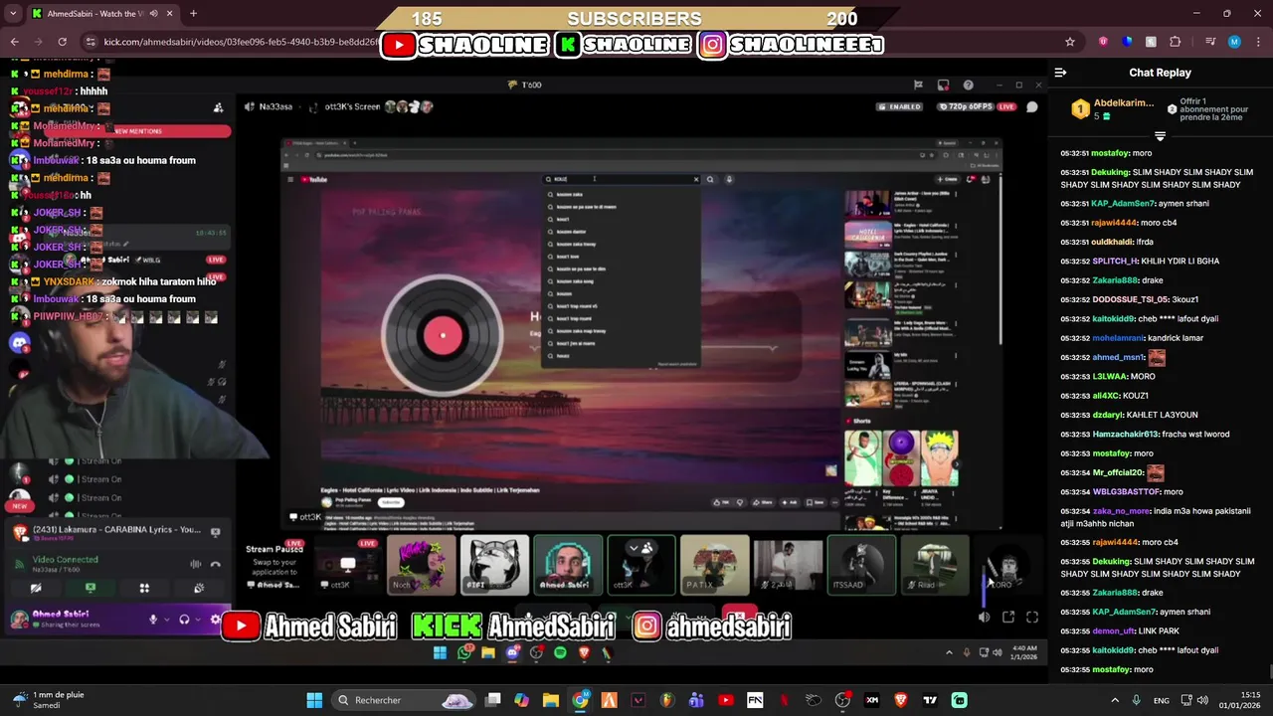This screenshot has width=1273, height=716.
Task: Open the Chrome profile avatar
Action: point(1234,42)
